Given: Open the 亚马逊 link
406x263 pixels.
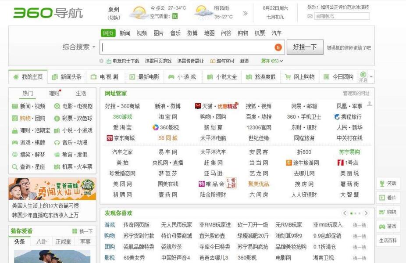Looking at the screenshot, I should 213,173.
